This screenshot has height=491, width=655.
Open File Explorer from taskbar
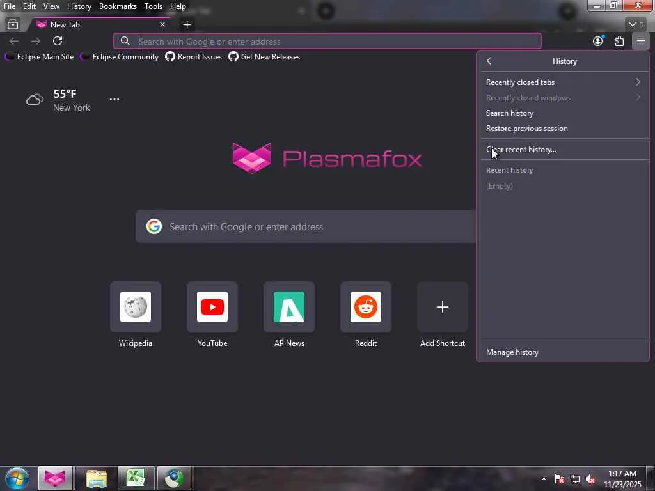[x=97, y=478]
